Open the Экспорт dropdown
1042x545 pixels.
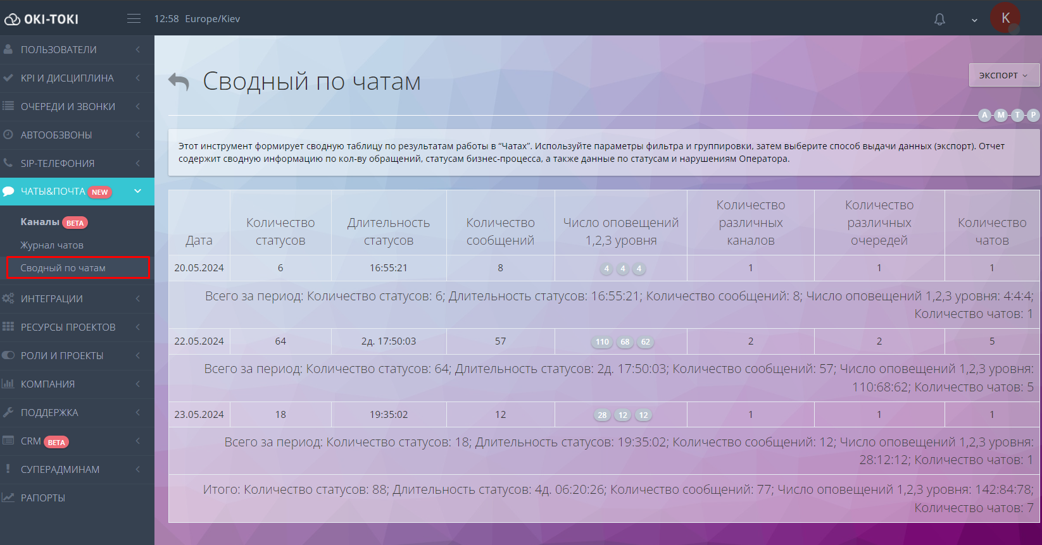[1004, 75]
